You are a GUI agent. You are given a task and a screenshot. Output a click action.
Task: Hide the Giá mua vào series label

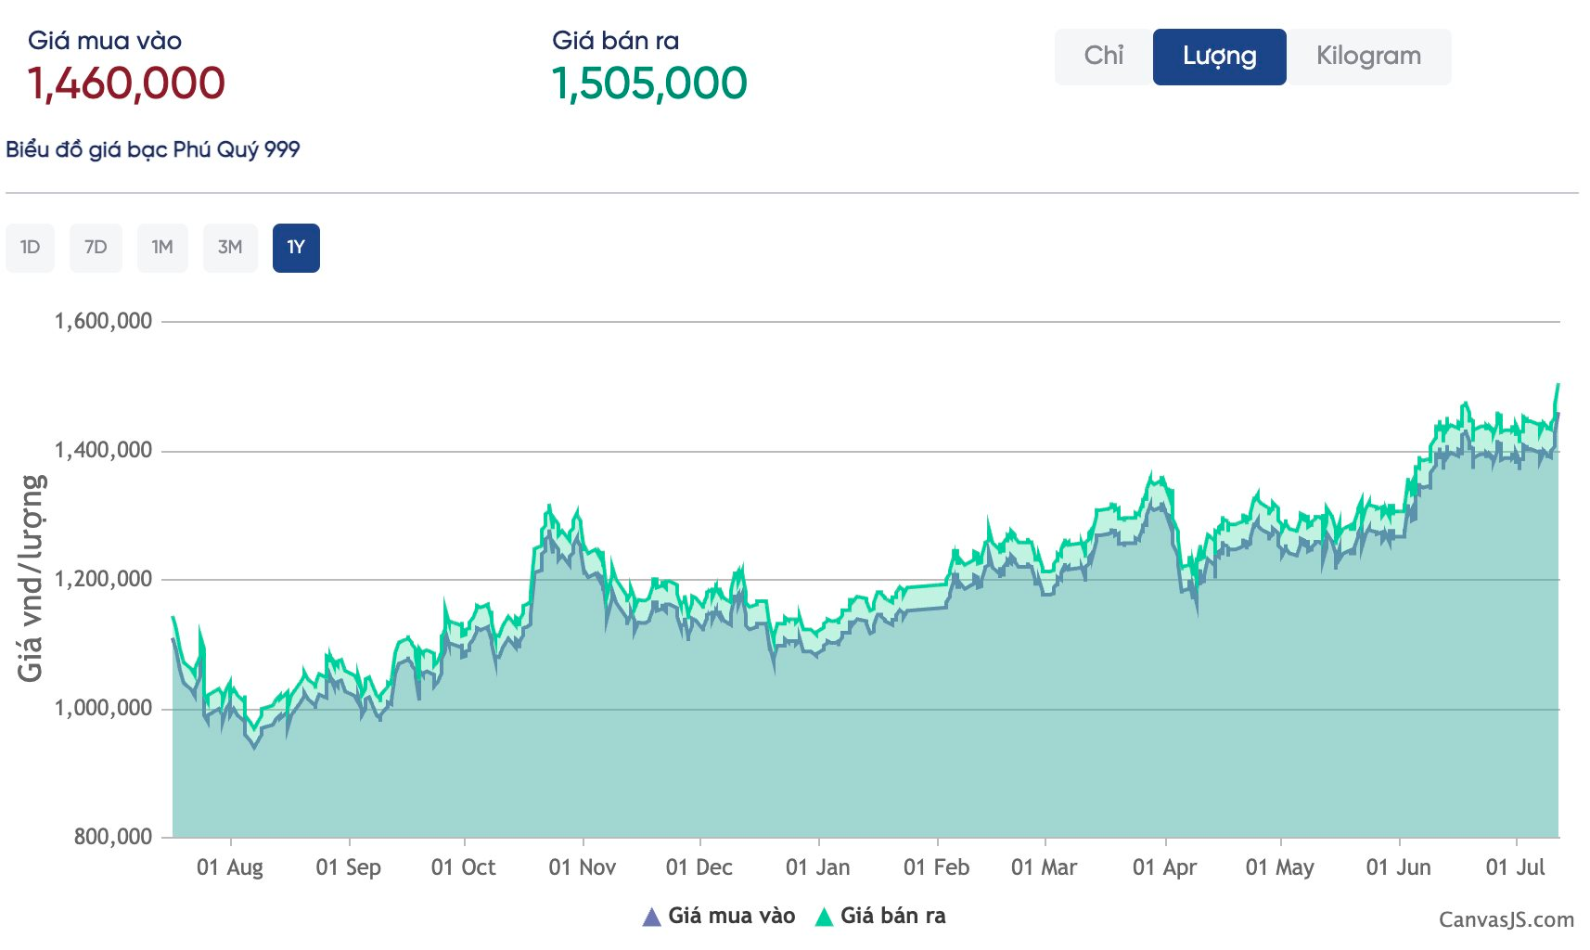click(x=731, y=917)
